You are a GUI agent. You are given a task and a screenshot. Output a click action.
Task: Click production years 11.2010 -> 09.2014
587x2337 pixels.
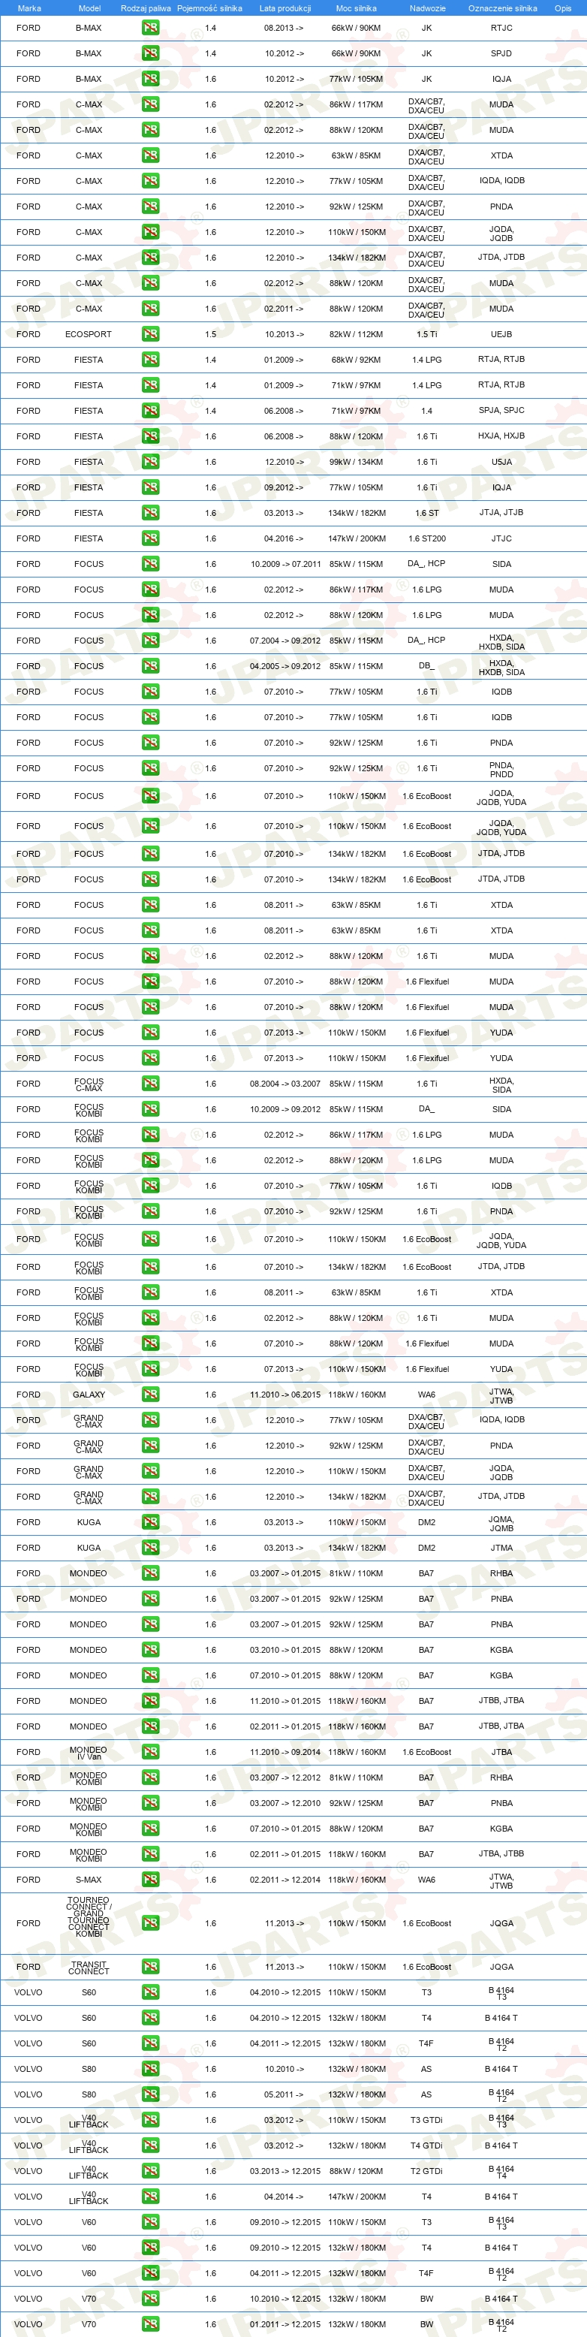coord(285,1752)
